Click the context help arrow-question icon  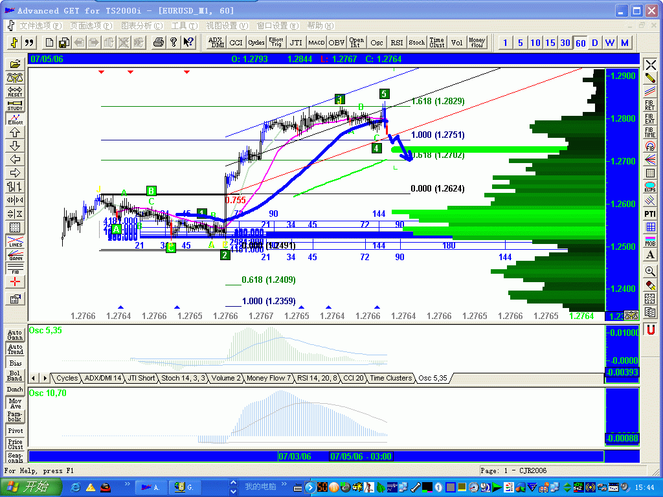point(188,42)
